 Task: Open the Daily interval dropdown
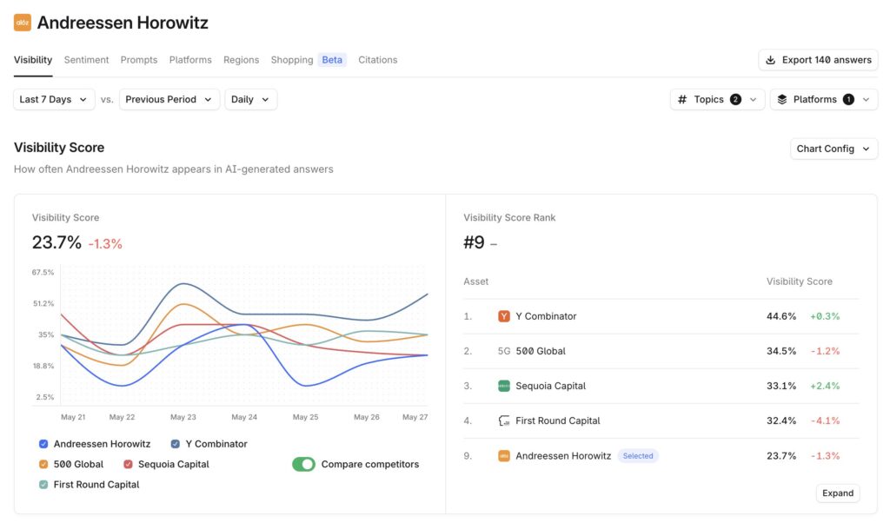tap(250, 99)
